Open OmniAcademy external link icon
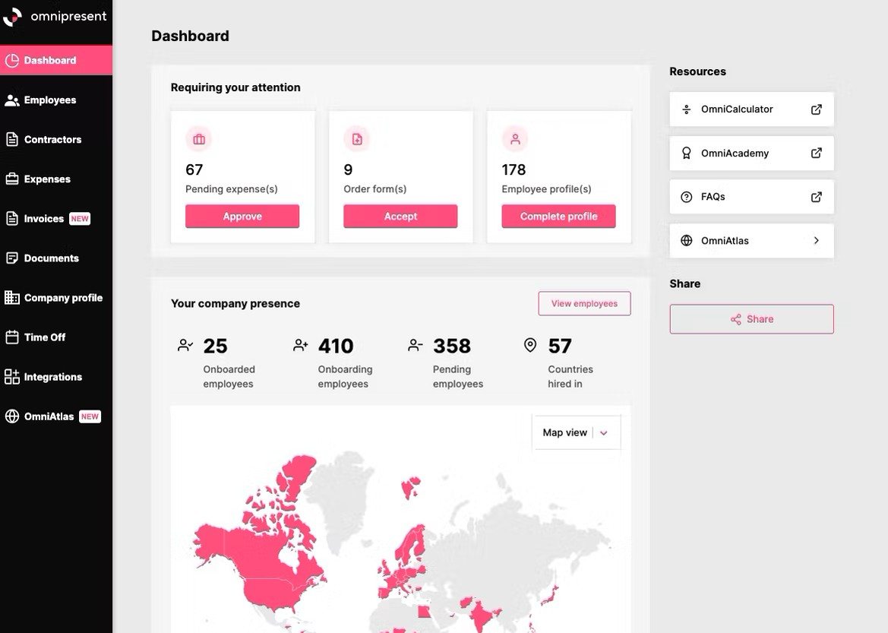The width and height of the screenshot is (888, 633). pos(817,154)
